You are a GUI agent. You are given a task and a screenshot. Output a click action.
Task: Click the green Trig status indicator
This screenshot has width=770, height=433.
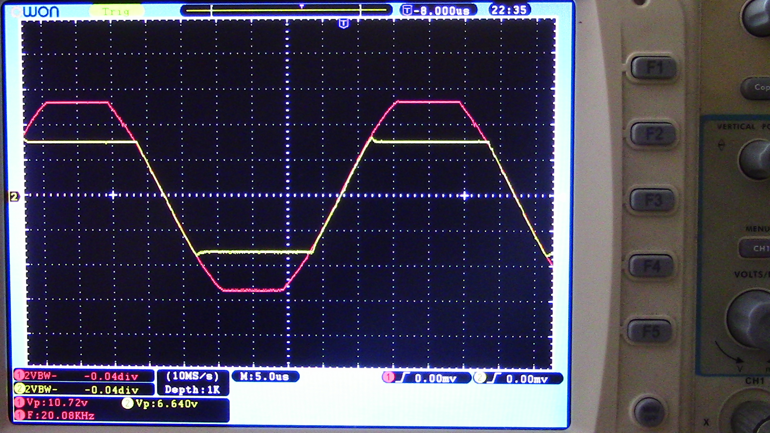coord(116,11)
